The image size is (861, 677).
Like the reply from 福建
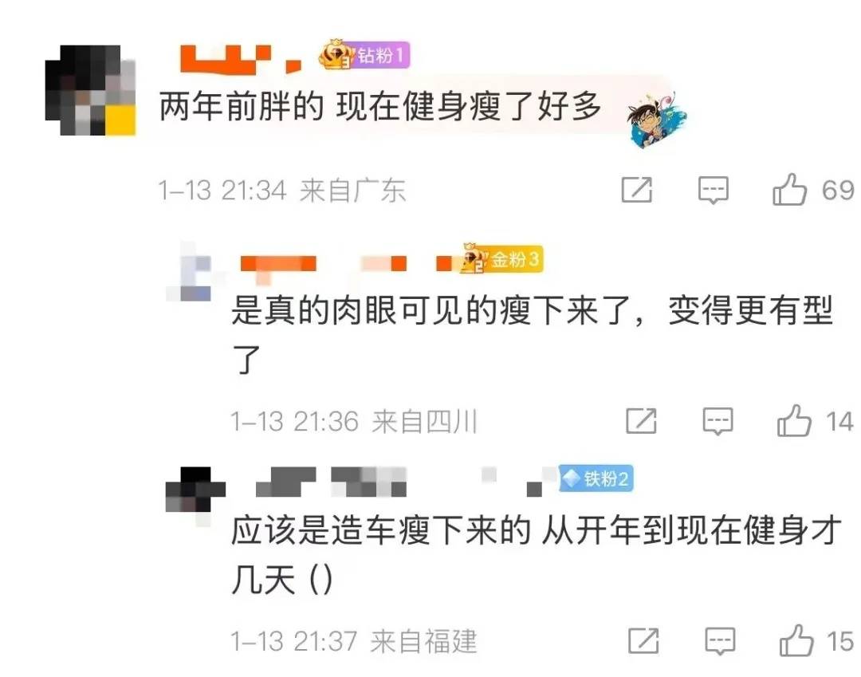point(796,641)
